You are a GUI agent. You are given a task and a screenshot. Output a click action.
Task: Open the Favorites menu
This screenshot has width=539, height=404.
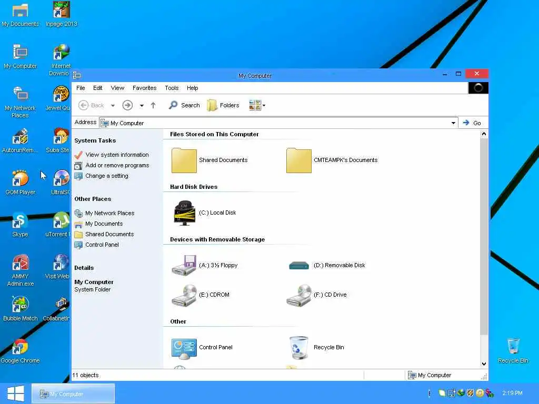pyautogui.click(x=144, y=88)
